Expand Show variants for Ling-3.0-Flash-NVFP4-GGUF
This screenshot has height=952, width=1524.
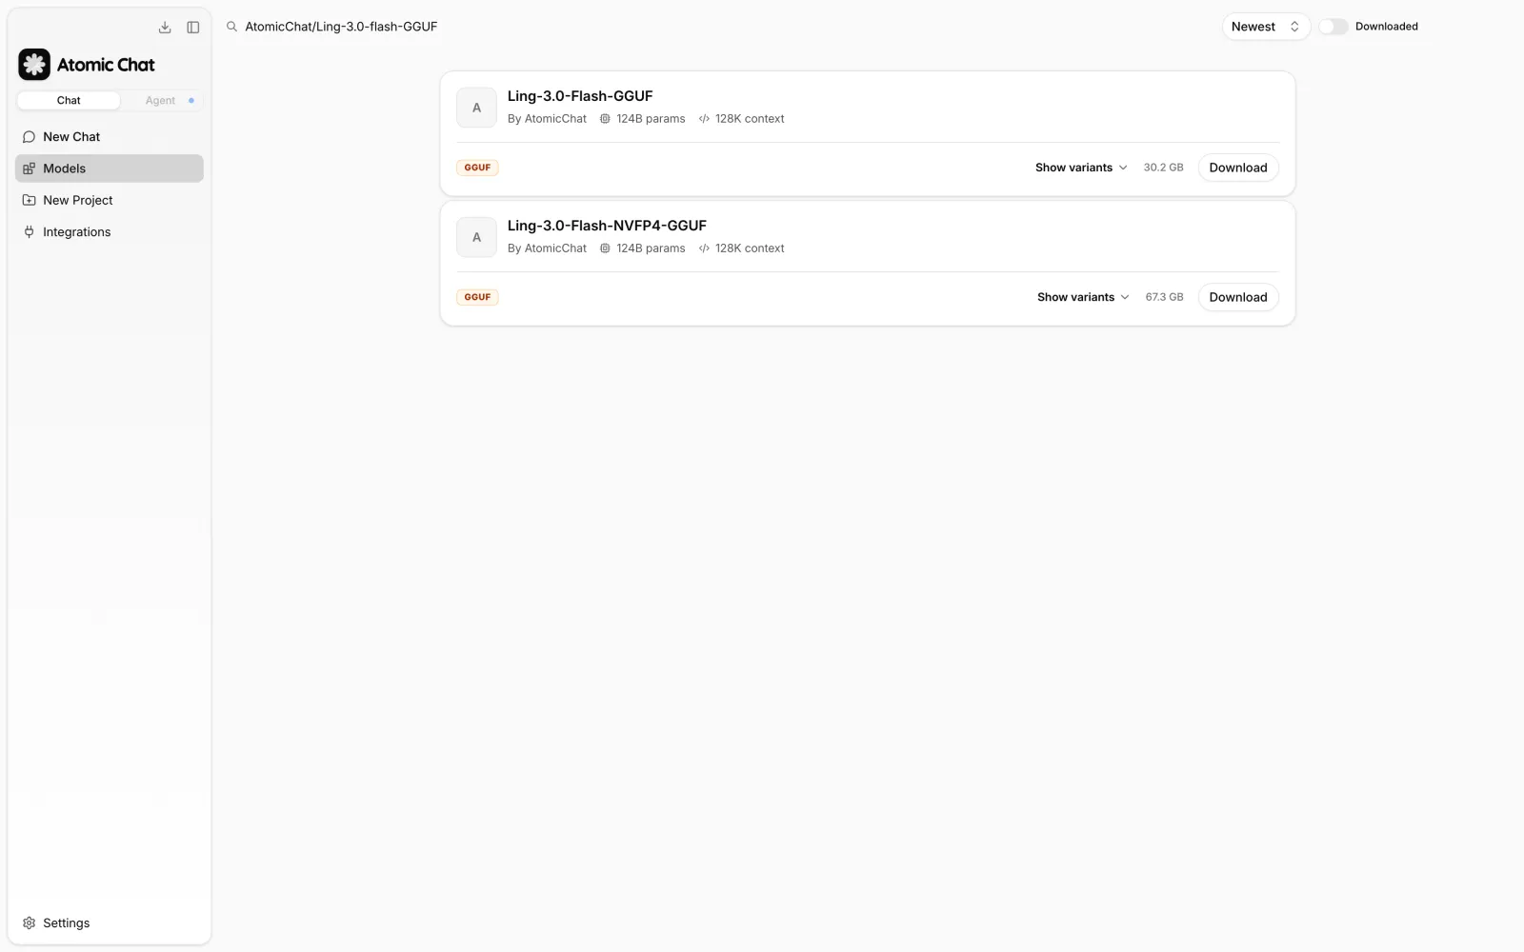coord(1083,297)
